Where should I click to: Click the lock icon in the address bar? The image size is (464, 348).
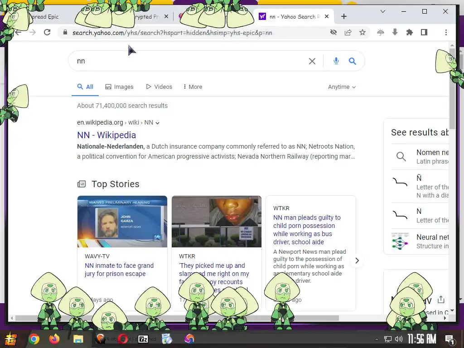coord(65,32)
